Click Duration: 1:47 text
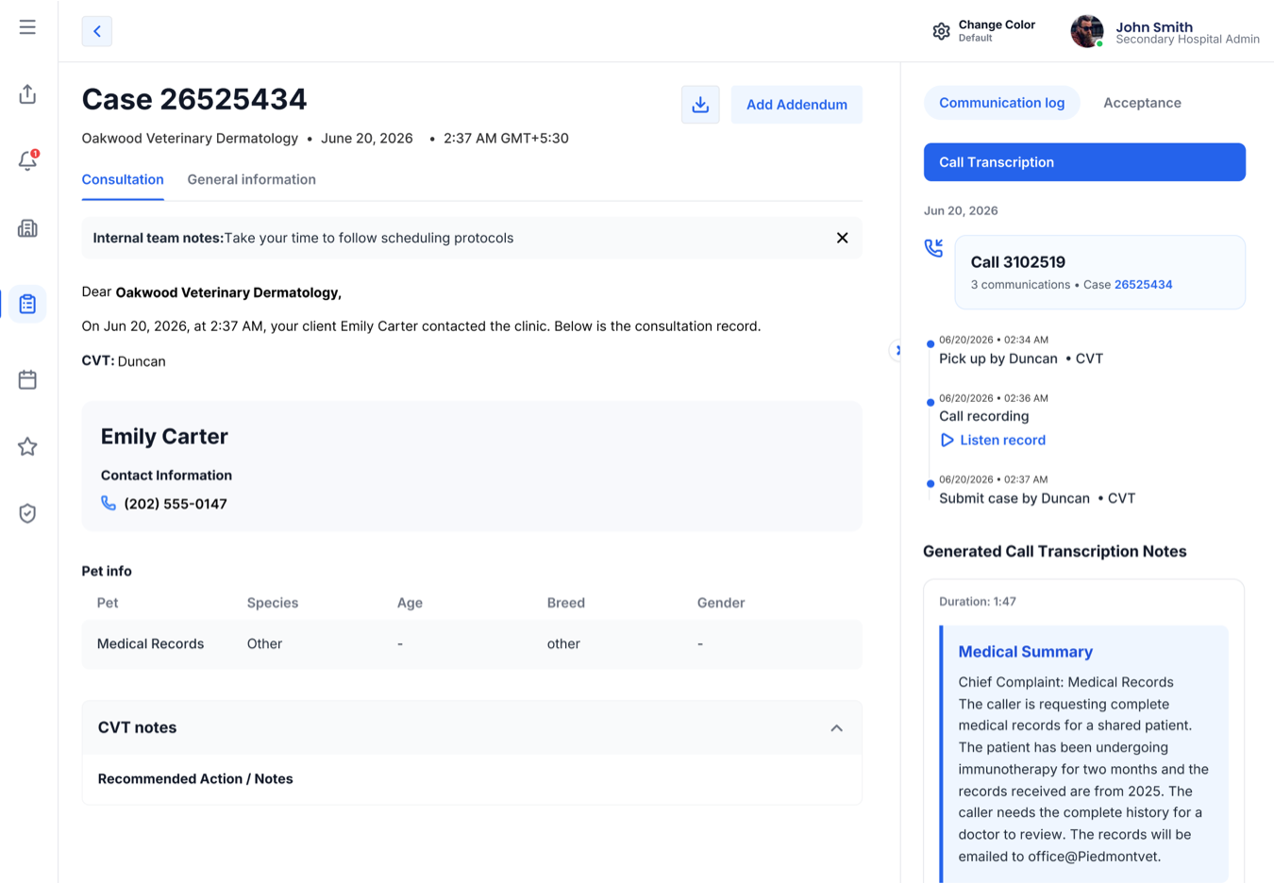The image size is (1274, 883). 978,601
